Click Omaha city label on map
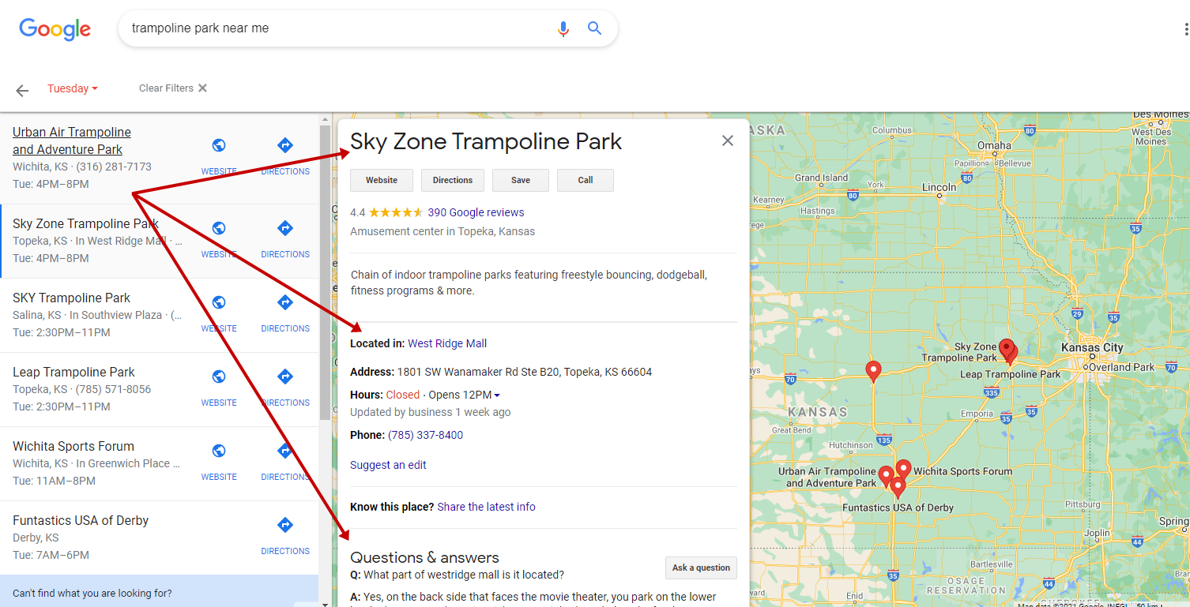The image size is (1190, 607). pos(994,145)
